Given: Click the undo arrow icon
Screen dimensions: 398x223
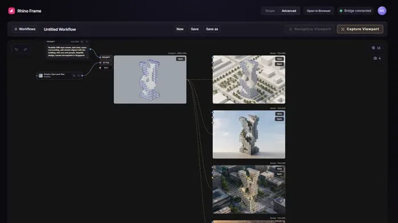Looking at the screenshot, I should pos(16,49).
